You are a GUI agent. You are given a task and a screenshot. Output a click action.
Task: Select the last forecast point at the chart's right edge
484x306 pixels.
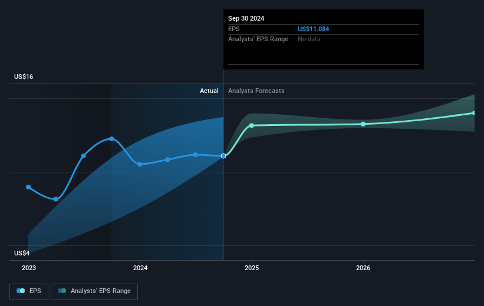[474, 113]
